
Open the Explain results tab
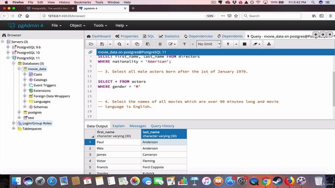119,126
